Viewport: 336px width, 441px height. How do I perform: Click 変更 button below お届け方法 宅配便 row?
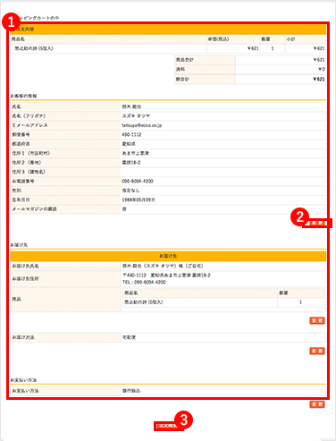pos(317,351)
